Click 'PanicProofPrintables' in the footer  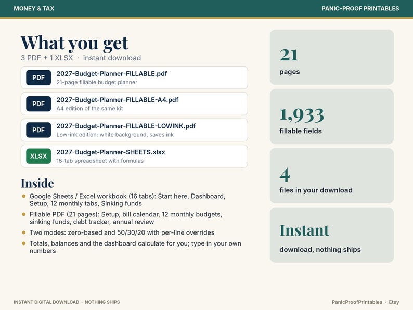[x=357, y=302]
